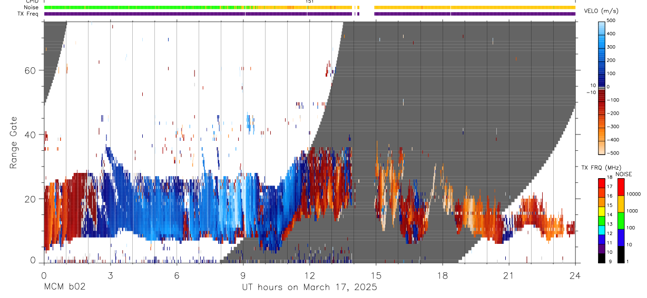
Task: Click the NOISE color legend bar
Action: tap(621, 221)
